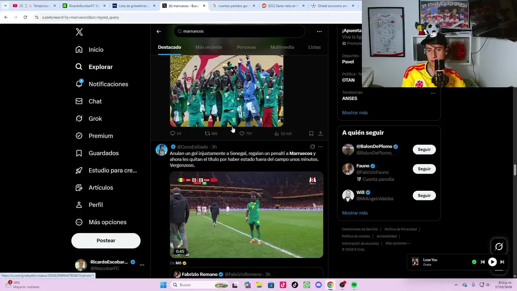Open Chat envelope item
Image resolution: width=517 pixels, height=291 pixels.
click(88, 101)
